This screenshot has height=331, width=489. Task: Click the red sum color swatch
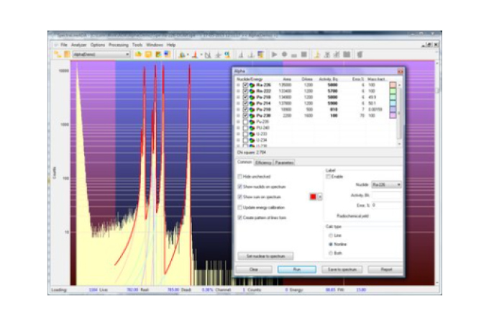pyautogui.click(x=311, y=196)
